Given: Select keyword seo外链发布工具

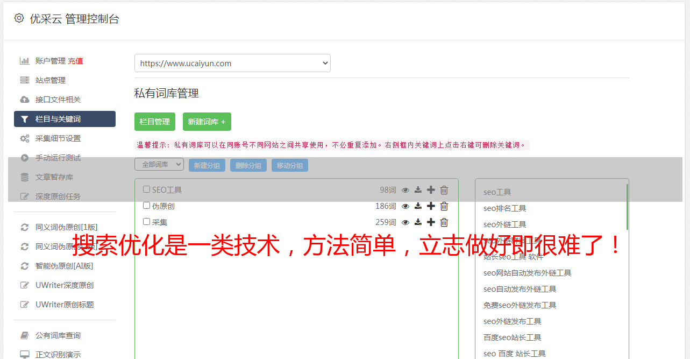Looking at the screenshot, I should click(513, 321).
